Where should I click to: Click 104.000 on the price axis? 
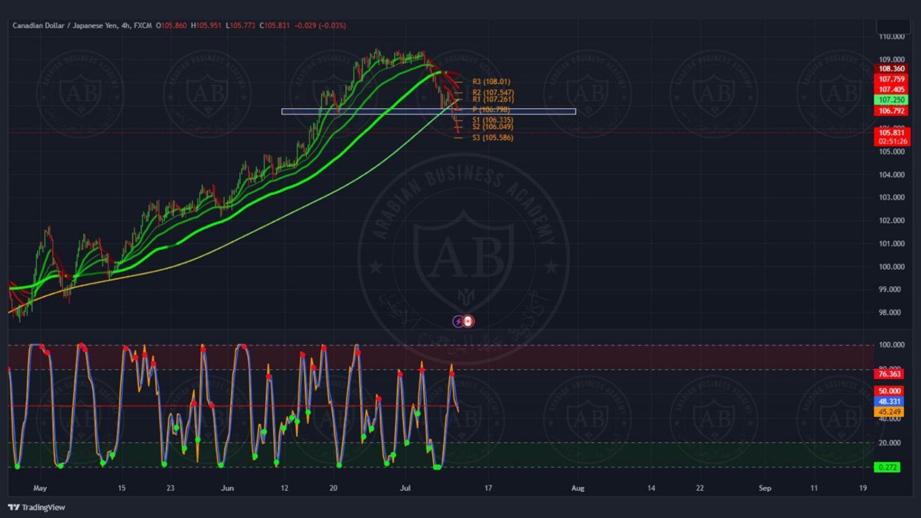pyautogui.click(x=892, y=175)
